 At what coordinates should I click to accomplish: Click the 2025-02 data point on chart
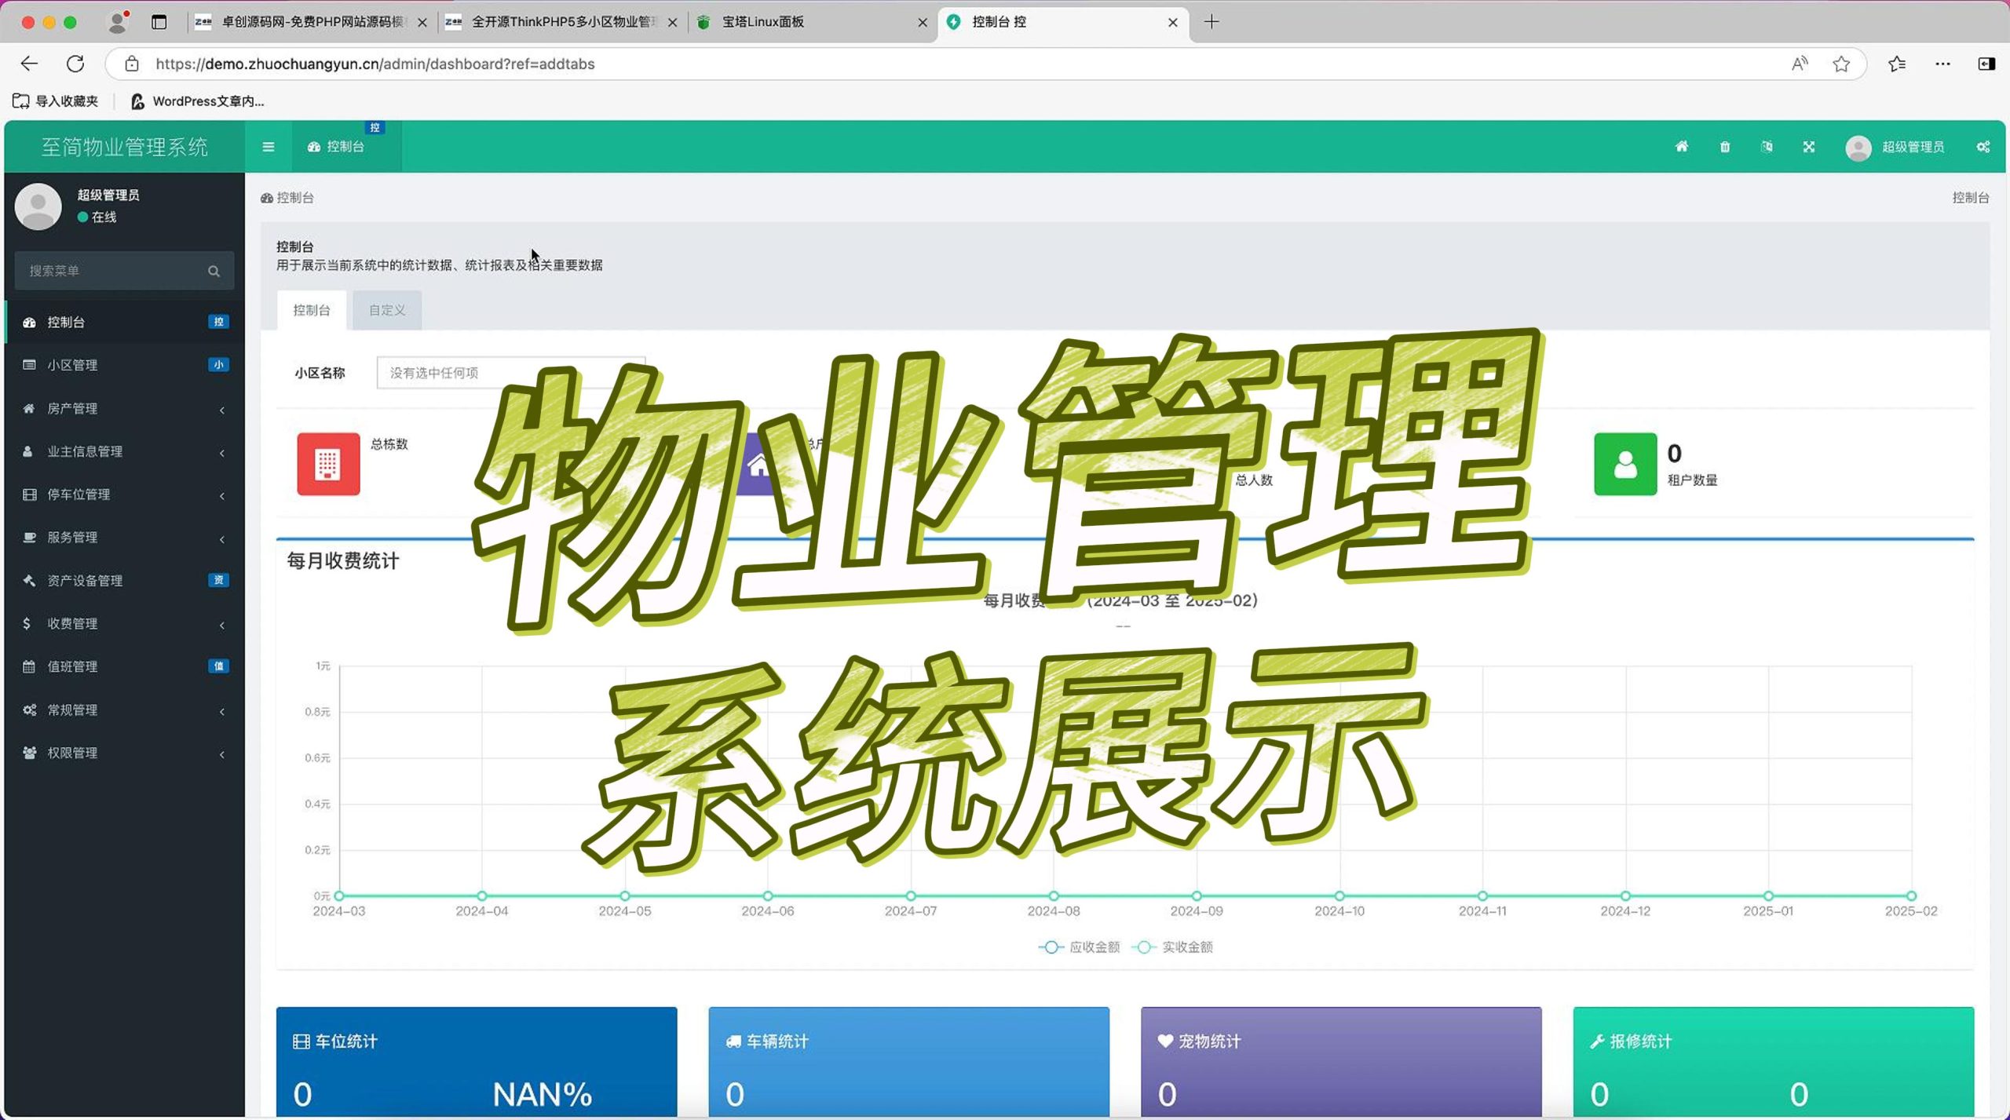pos(1911,896)
